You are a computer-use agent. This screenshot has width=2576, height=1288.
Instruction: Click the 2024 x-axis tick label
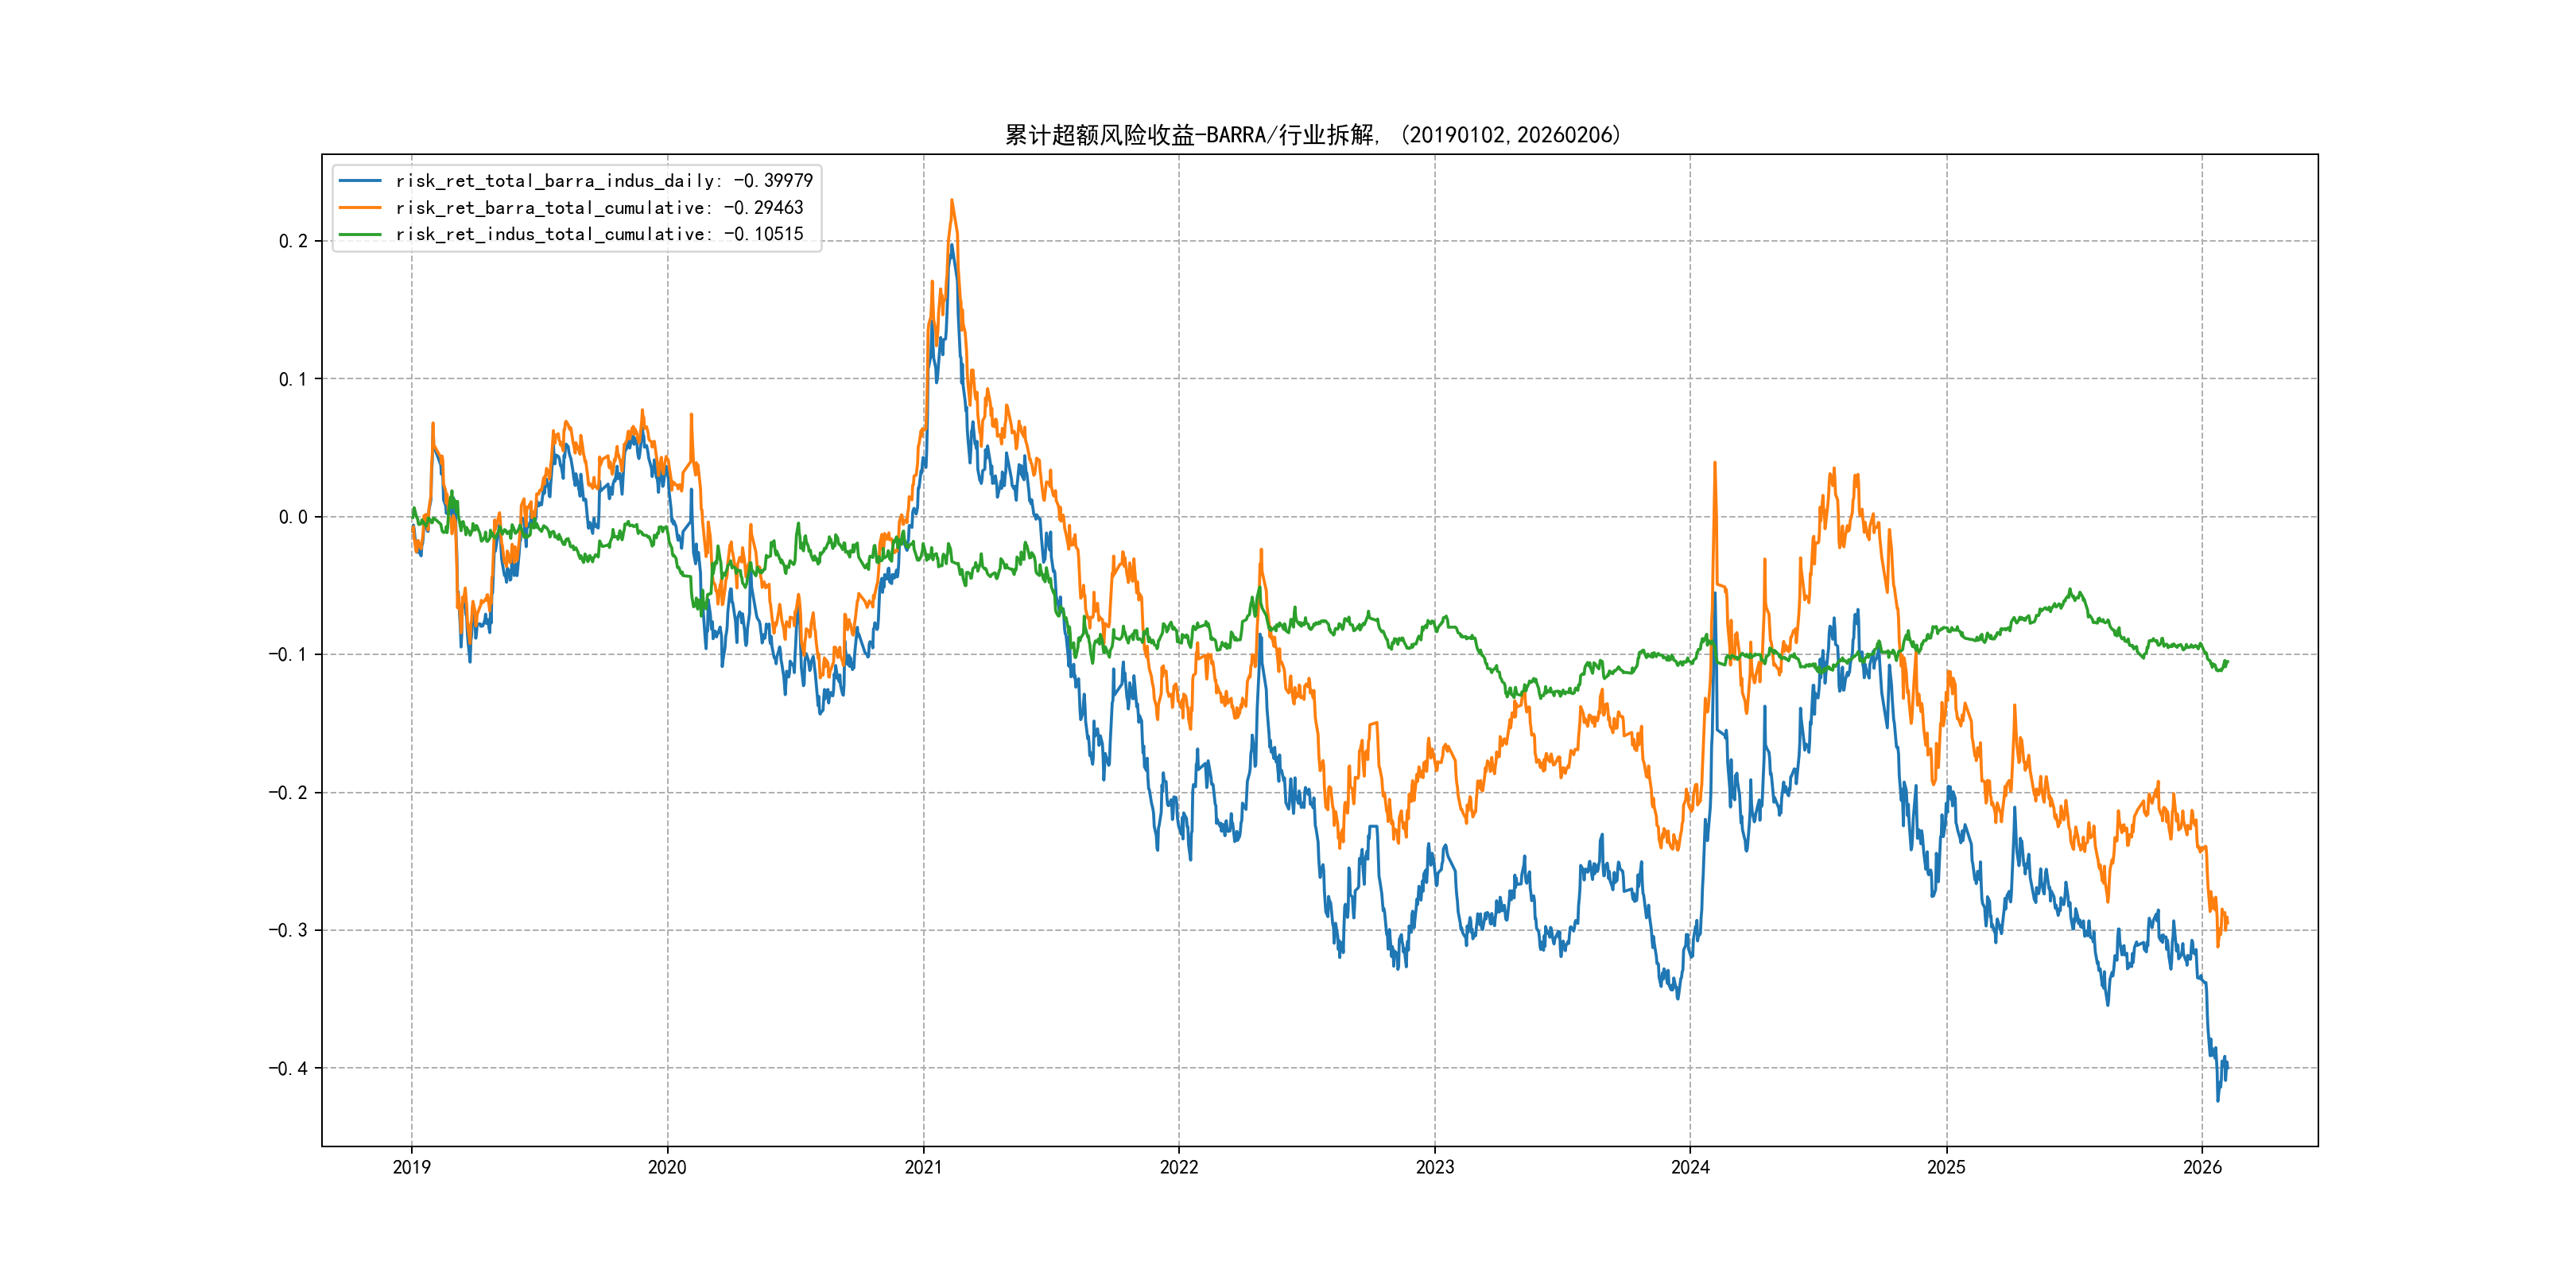pos(1690,1167)
